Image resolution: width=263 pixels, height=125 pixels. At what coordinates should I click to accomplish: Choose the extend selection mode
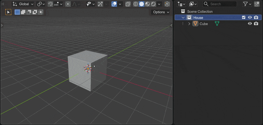[x=23, y=12]
